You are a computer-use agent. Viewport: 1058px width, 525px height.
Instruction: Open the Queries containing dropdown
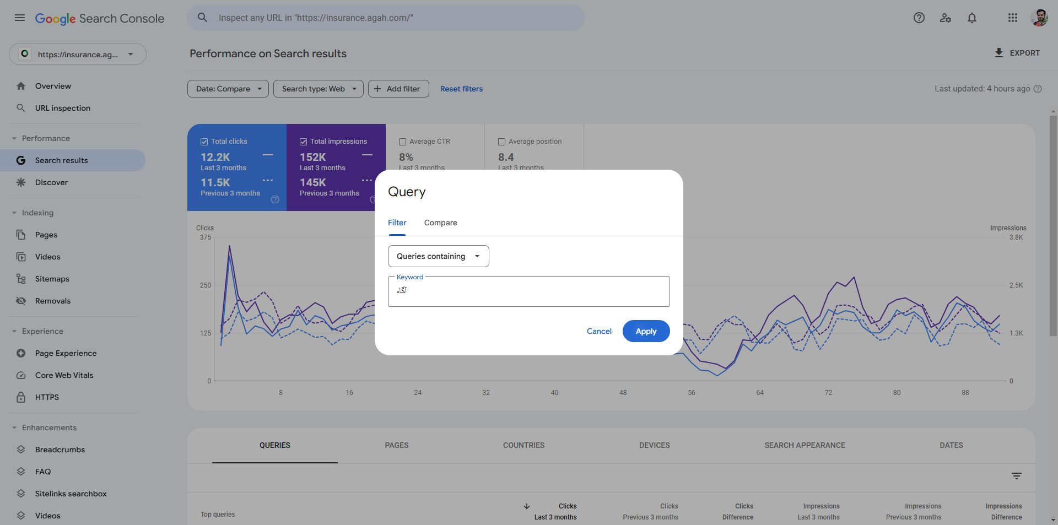point(438,256)
